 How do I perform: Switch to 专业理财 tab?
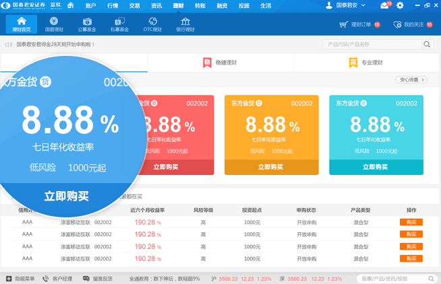coord(366,63)
